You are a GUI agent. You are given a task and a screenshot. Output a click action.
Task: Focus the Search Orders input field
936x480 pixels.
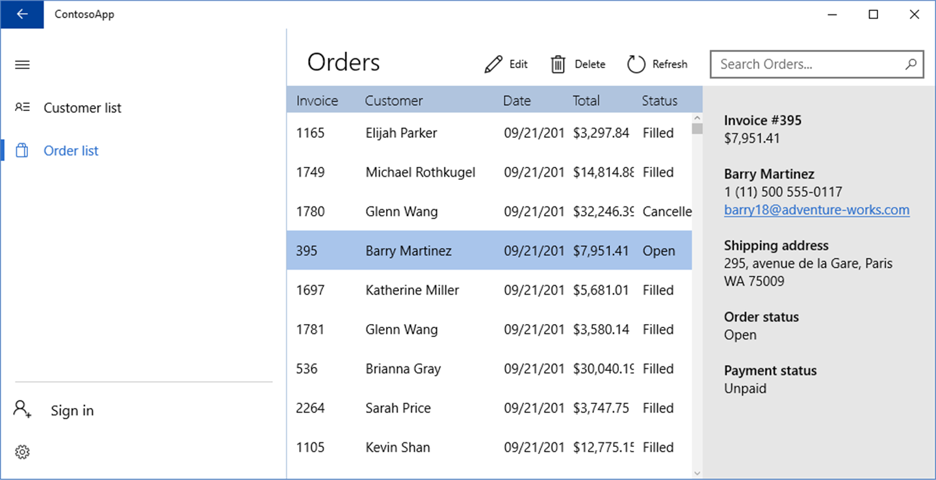(817, 64)
